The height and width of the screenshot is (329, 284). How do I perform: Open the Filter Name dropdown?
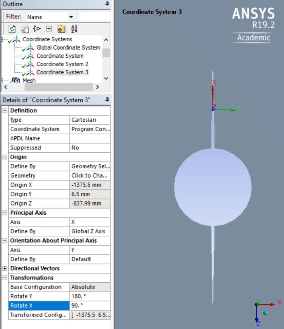[71, 17]
